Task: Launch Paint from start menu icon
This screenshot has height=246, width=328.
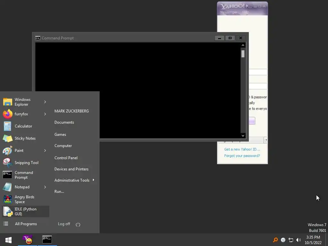Action: 8,151
